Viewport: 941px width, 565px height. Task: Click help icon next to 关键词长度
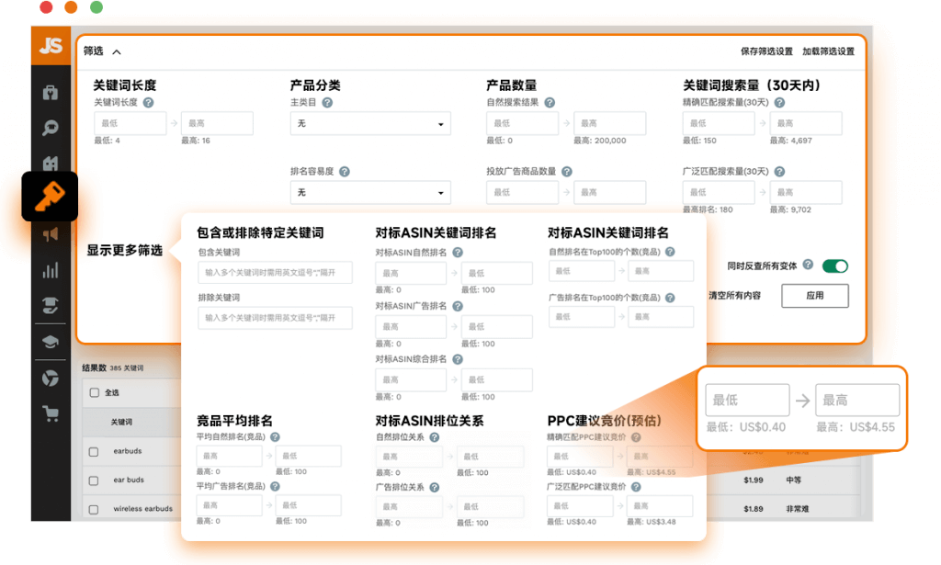coord(148,103)
